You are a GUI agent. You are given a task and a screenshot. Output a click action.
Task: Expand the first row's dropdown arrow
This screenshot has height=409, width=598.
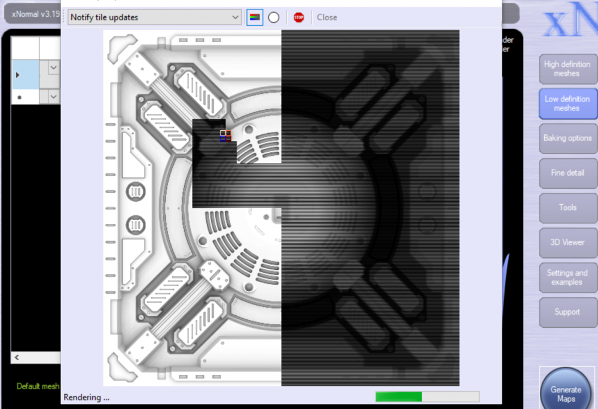coord(53,68)
